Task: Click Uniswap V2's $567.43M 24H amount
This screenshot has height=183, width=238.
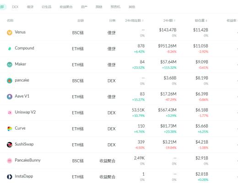Action: [x=167, y=110]
